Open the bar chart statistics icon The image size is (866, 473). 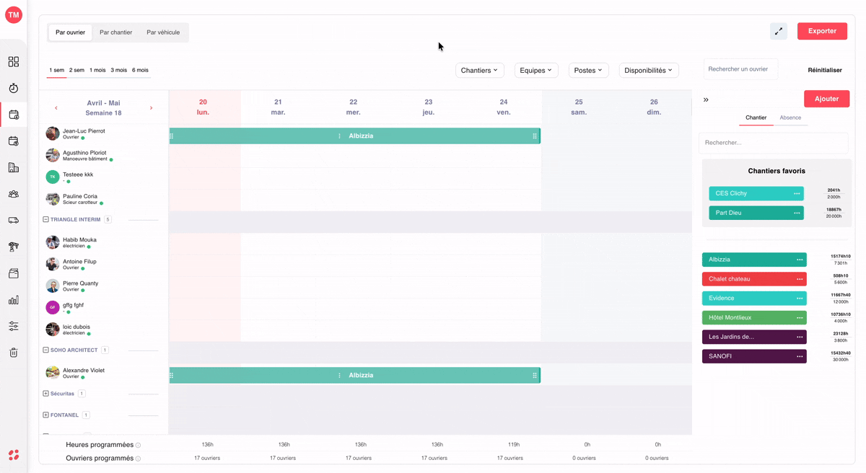(14, 300)
